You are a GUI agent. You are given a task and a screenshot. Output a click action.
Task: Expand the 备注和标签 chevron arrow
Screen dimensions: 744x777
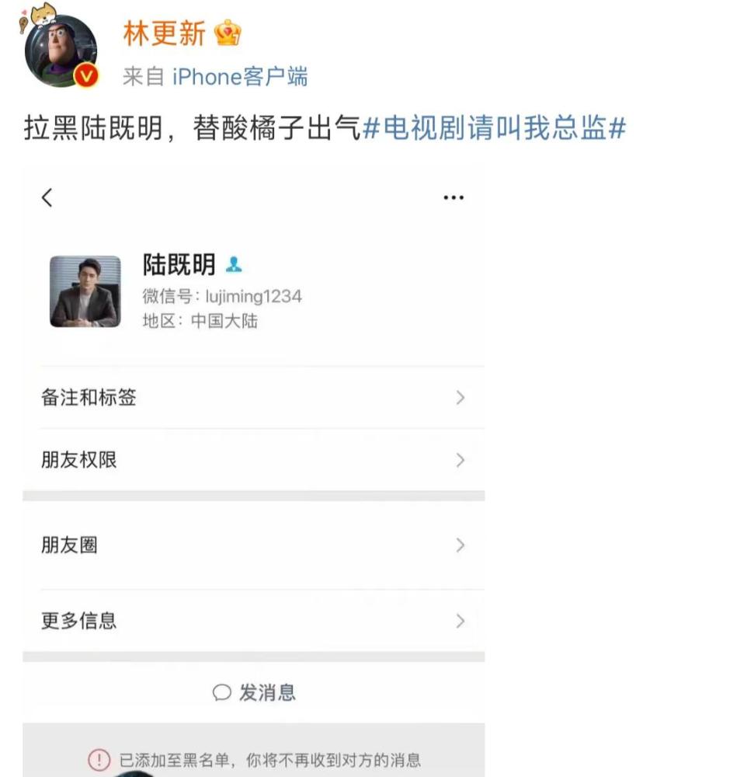[x=461, y=398]
